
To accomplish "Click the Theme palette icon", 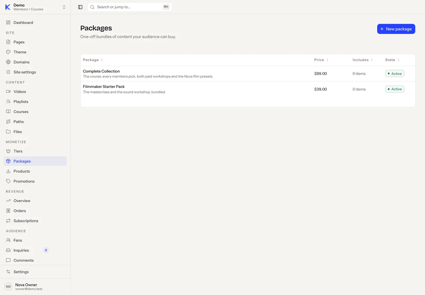I will click(x=8, y=52).
